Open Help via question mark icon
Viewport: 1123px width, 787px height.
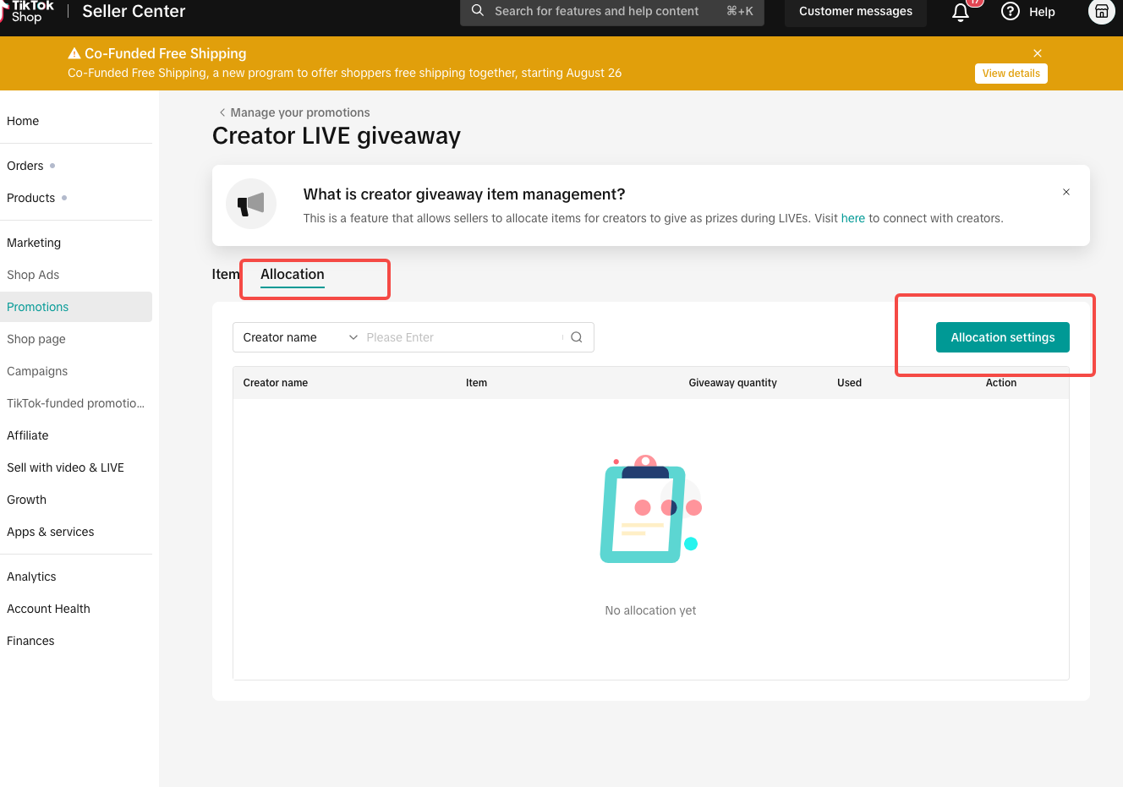coord(1011,12)
